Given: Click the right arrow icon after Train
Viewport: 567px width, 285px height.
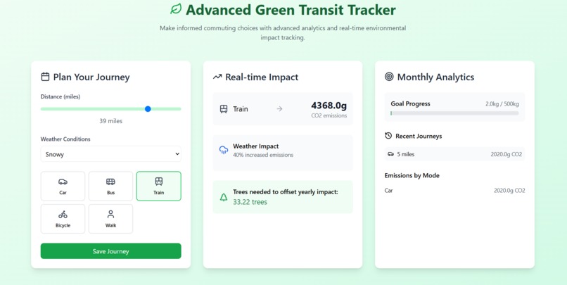Looking at the screenshot, I should point(279,109).
